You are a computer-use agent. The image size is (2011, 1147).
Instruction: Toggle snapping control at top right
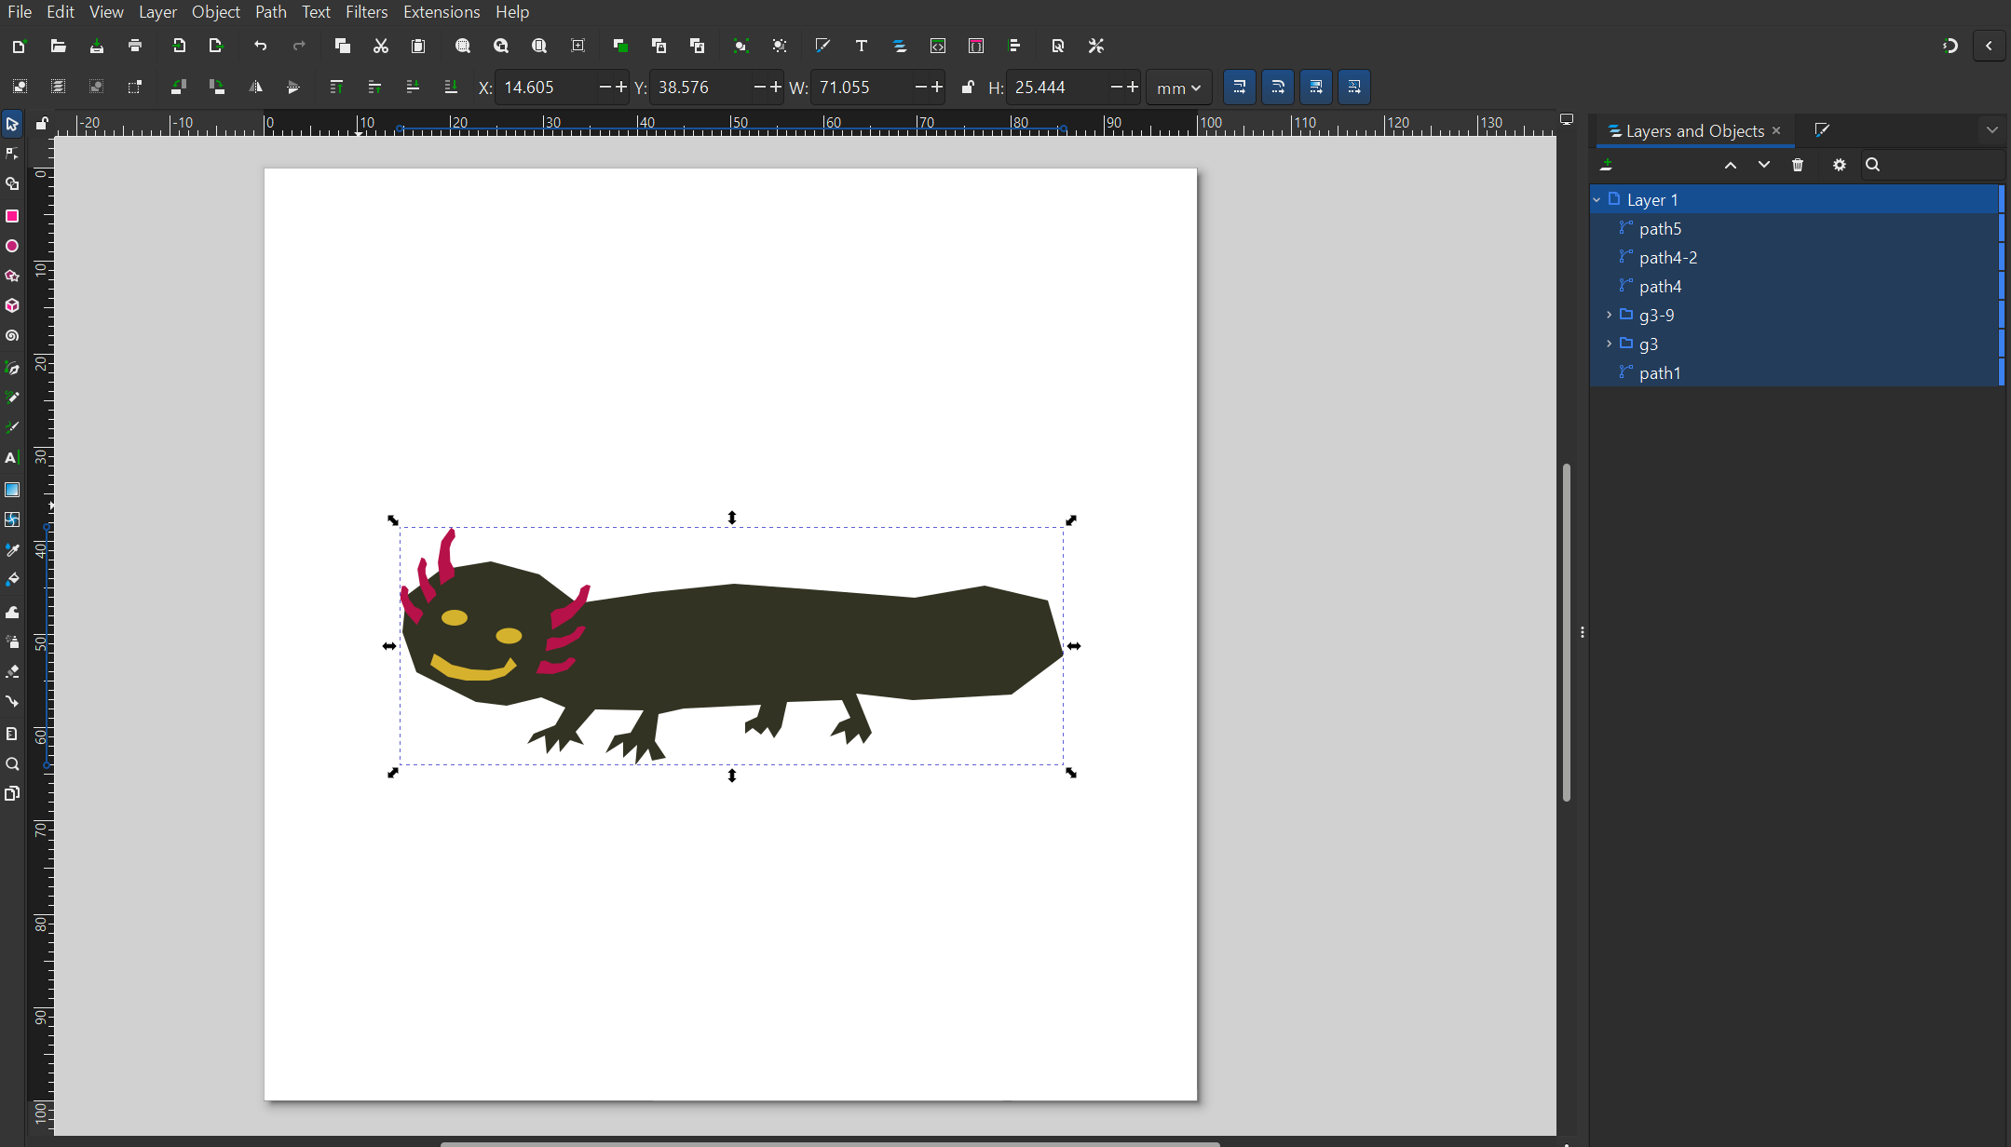click(1950, 46)
